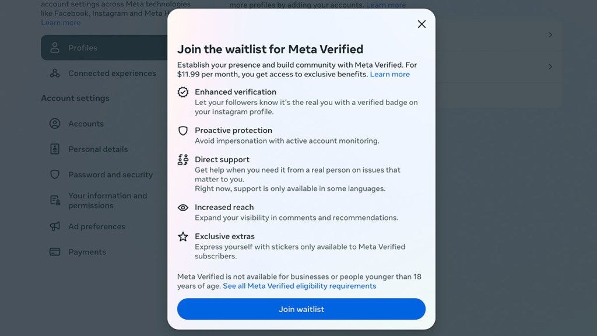Click the Join waitlist button
The width and height of the screenshot is (597, 336).
301,309
